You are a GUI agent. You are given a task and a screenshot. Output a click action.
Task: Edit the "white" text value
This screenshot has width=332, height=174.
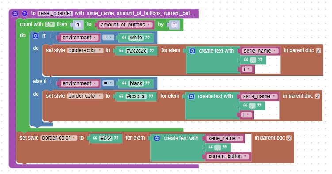coord(136,38)
